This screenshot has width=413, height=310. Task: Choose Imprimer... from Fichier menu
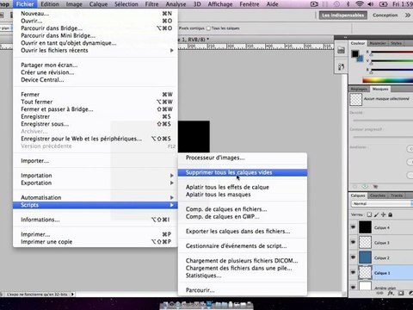click(96, 234)
